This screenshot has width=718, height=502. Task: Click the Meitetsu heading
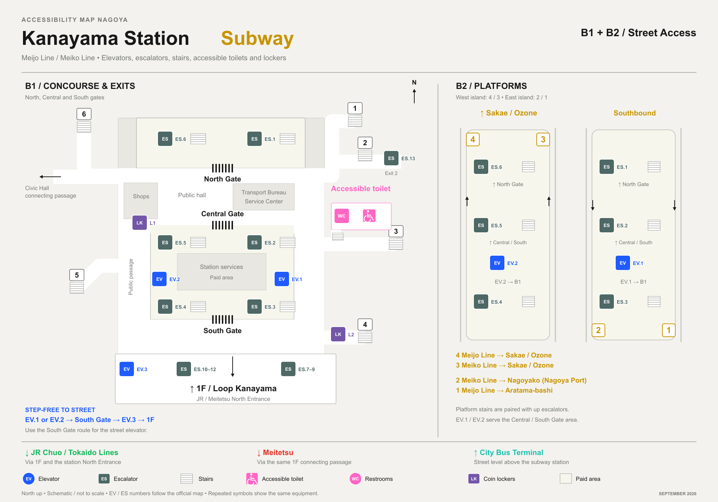(x=275, y=453)
